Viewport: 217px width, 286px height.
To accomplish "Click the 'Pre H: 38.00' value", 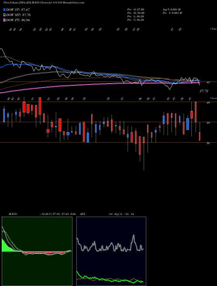I will [x=136, y=13].
